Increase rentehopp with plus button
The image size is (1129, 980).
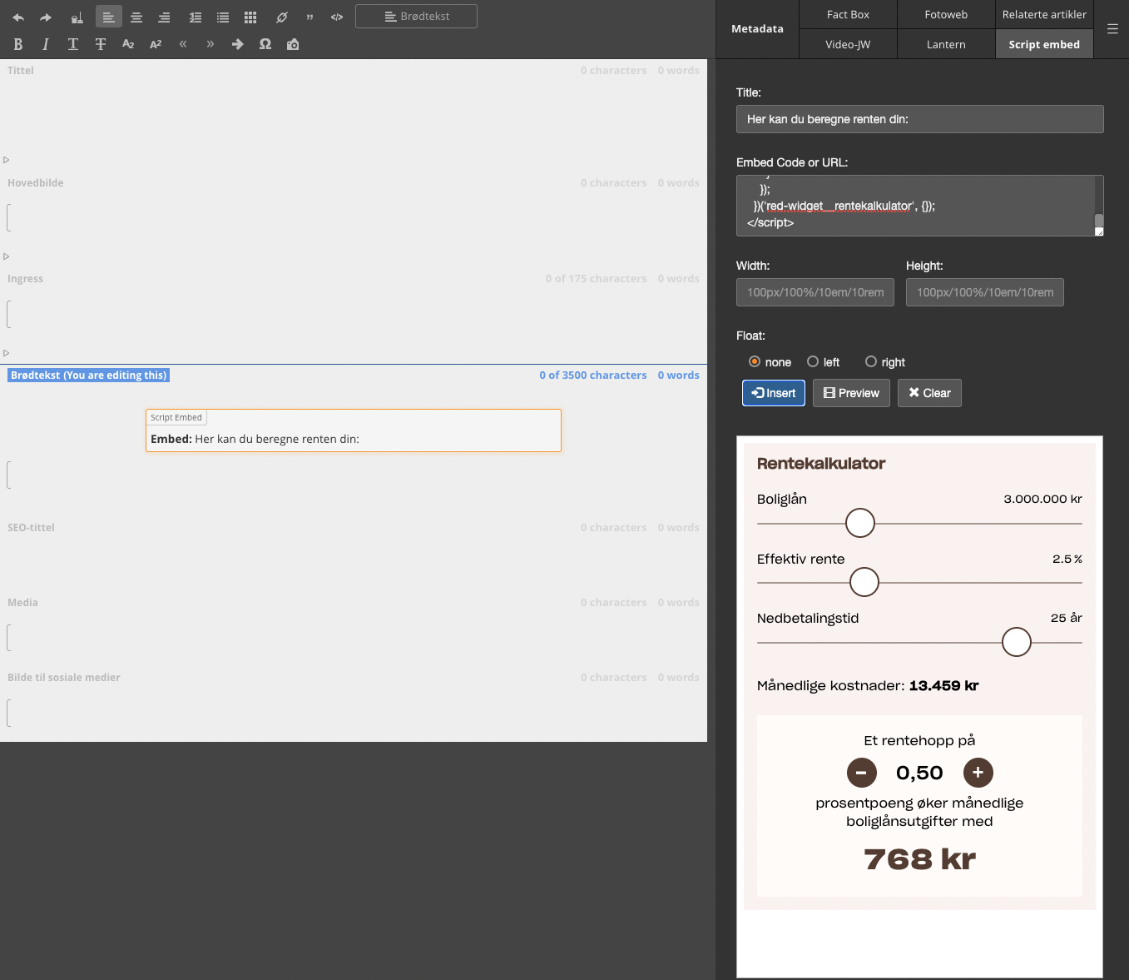tap(978, 773)
